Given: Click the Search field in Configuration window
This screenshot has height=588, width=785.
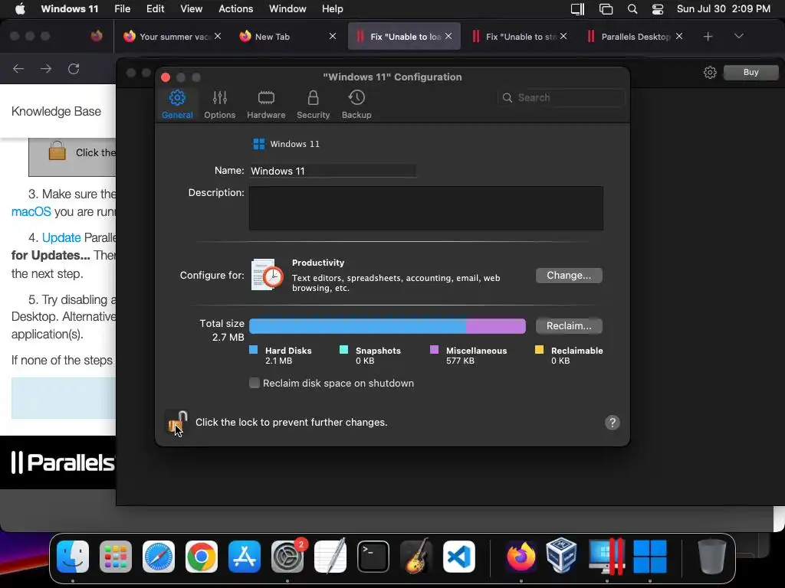Looking at the screenshot, I should click(562, 97).
